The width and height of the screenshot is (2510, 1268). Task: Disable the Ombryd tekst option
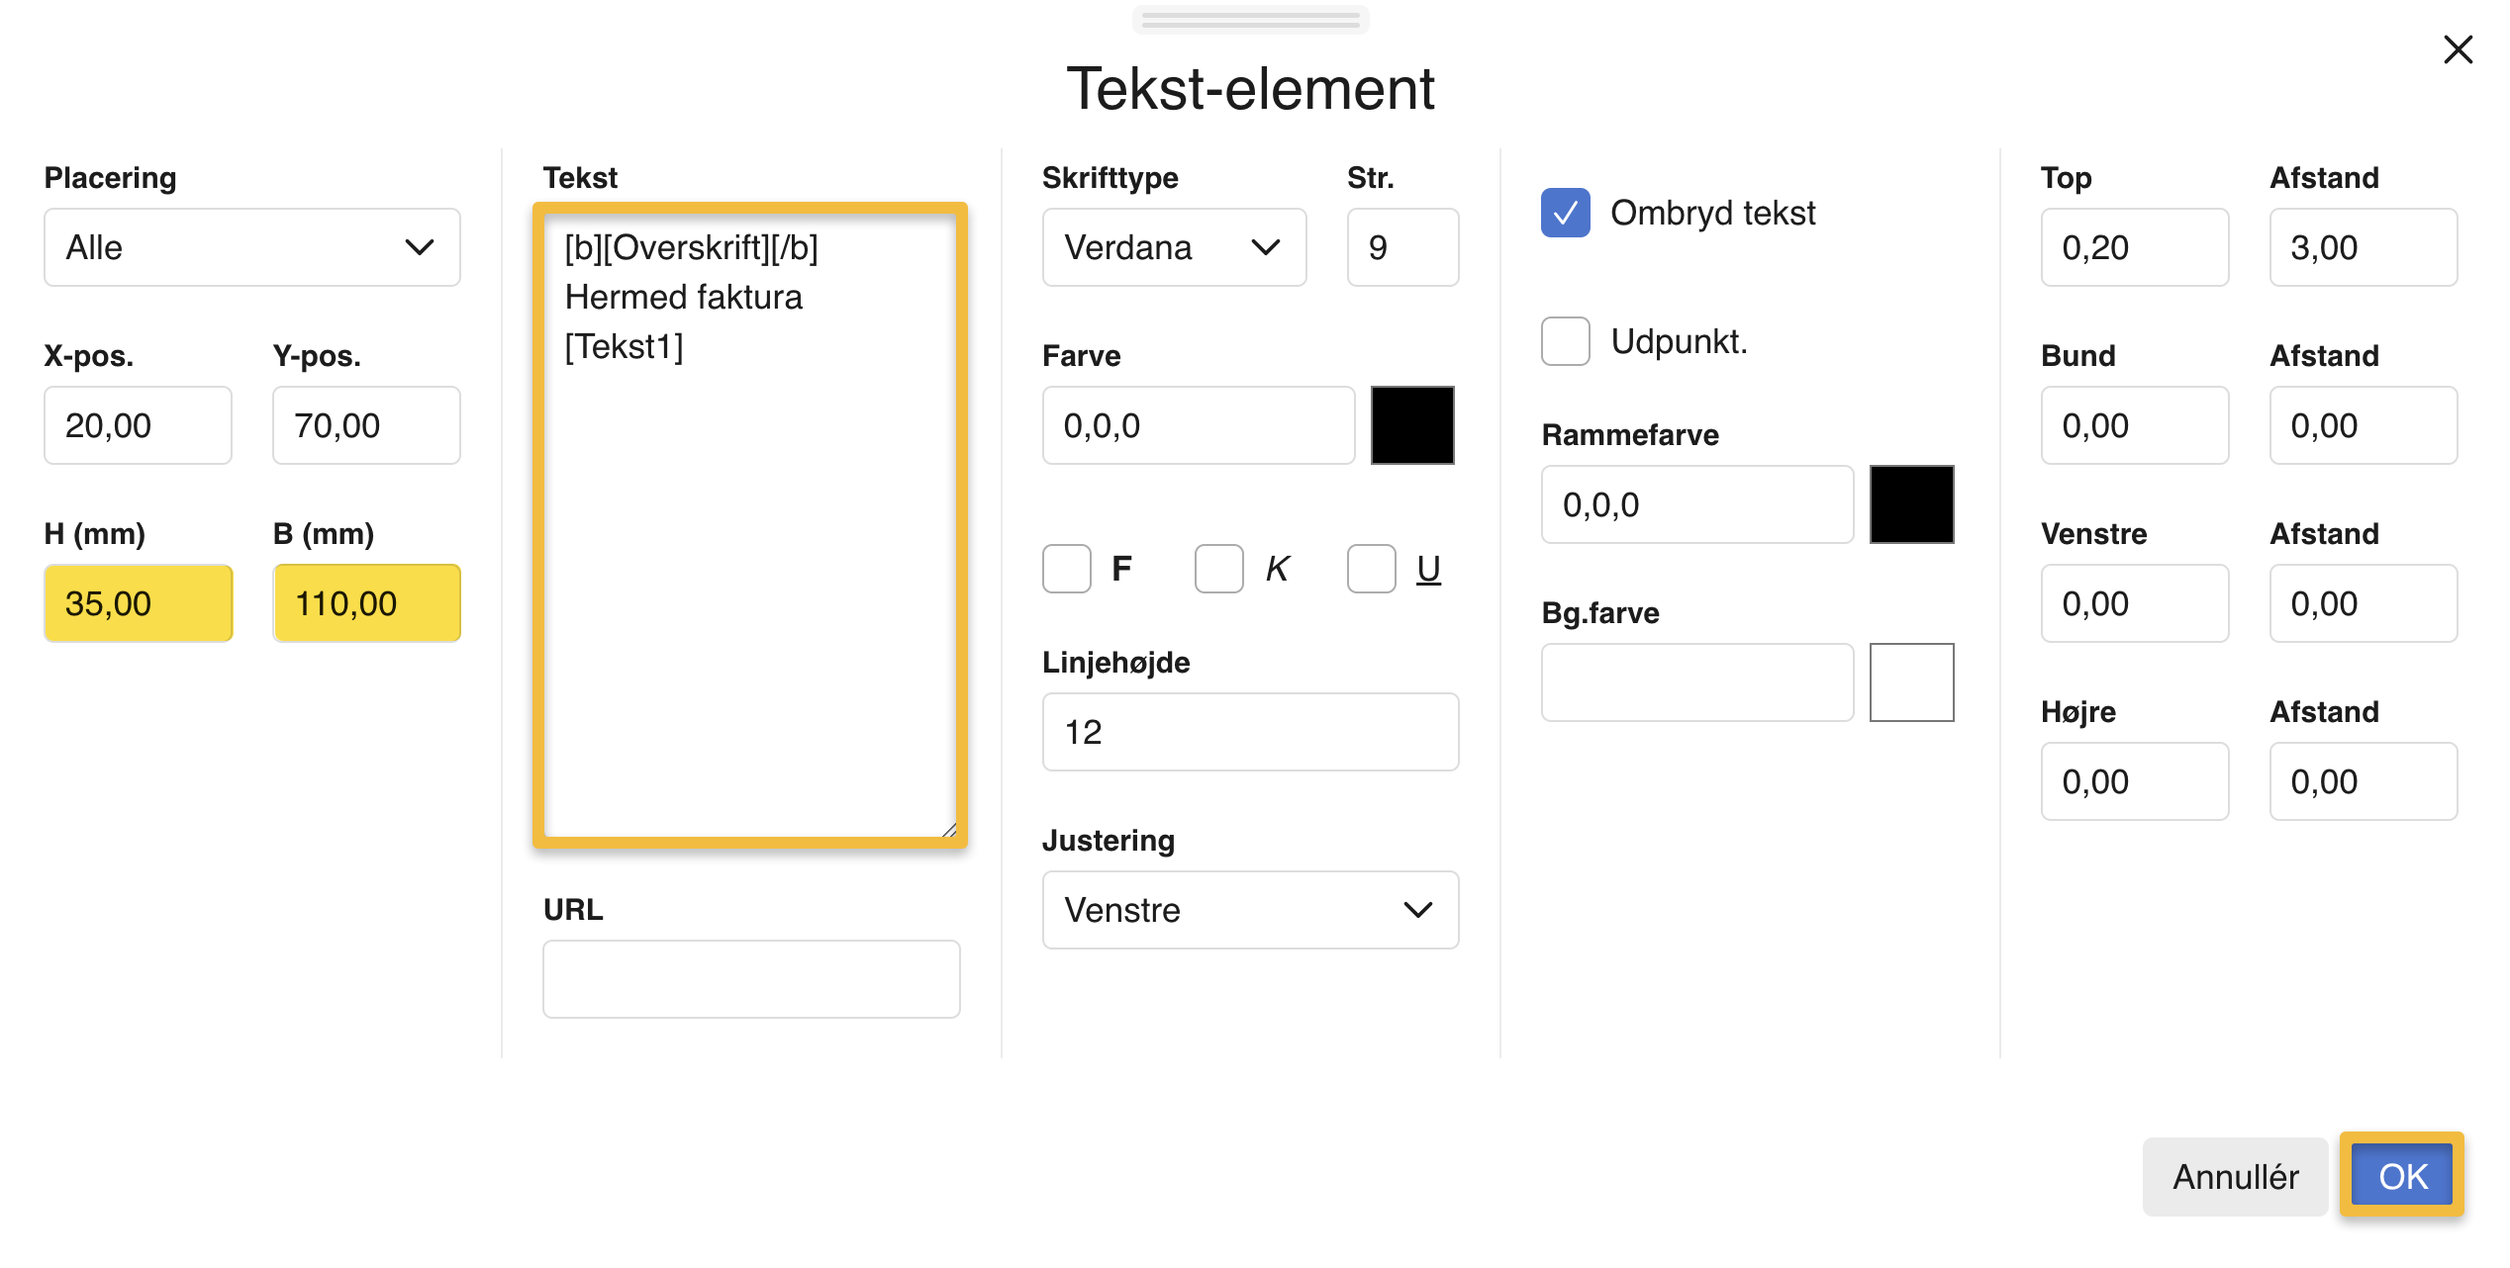1565,212
